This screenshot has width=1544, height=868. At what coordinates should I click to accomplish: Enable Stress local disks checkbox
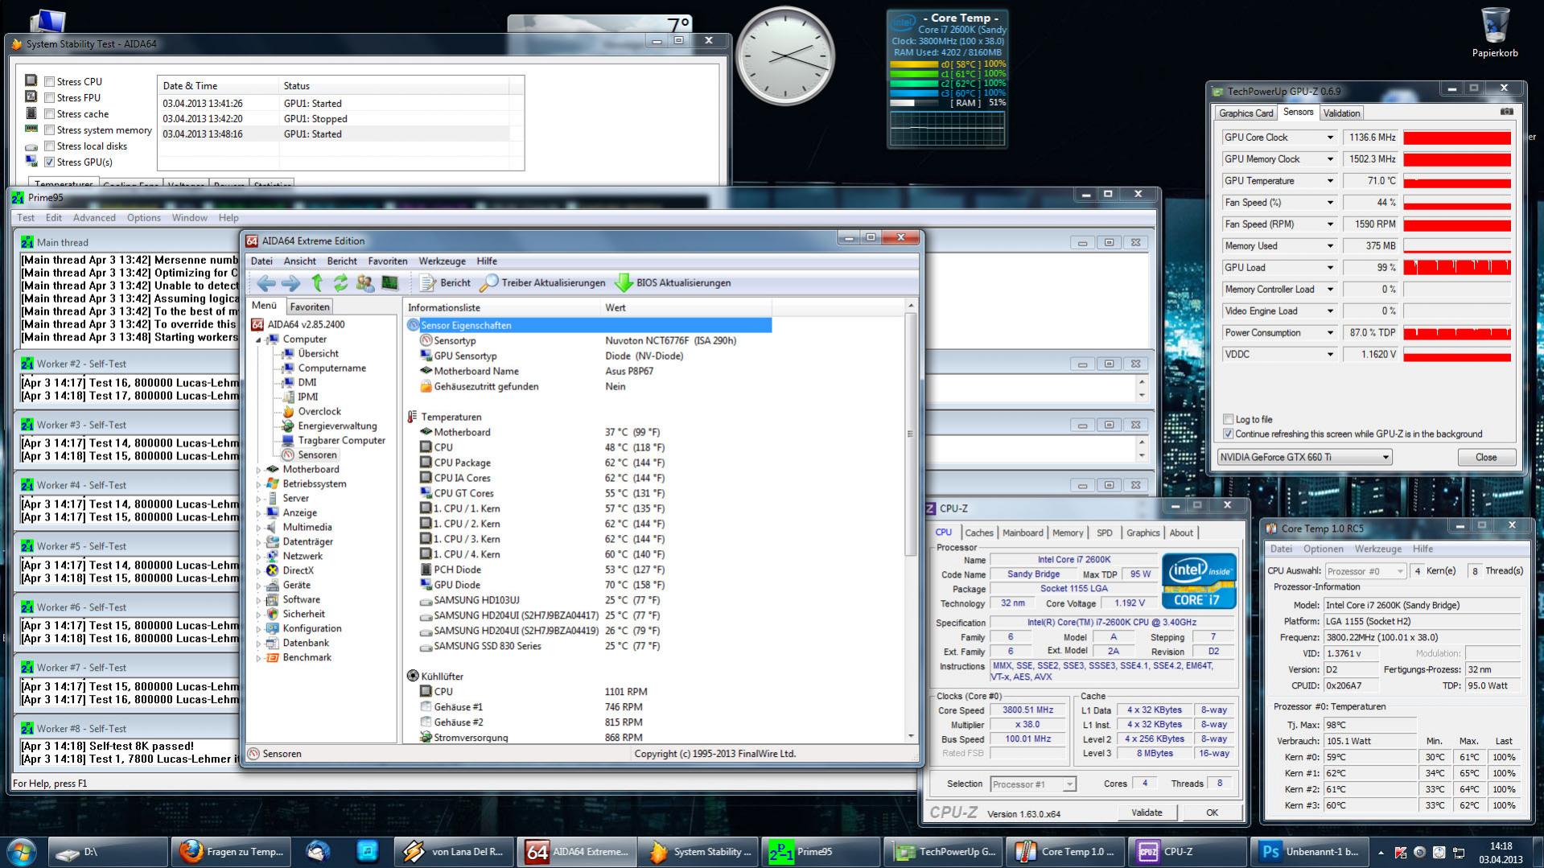[x=50, y=146]
